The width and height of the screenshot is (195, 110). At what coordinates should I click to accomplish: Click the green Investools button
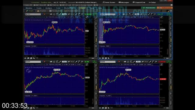pyautogui.click(x=149, y=8)
